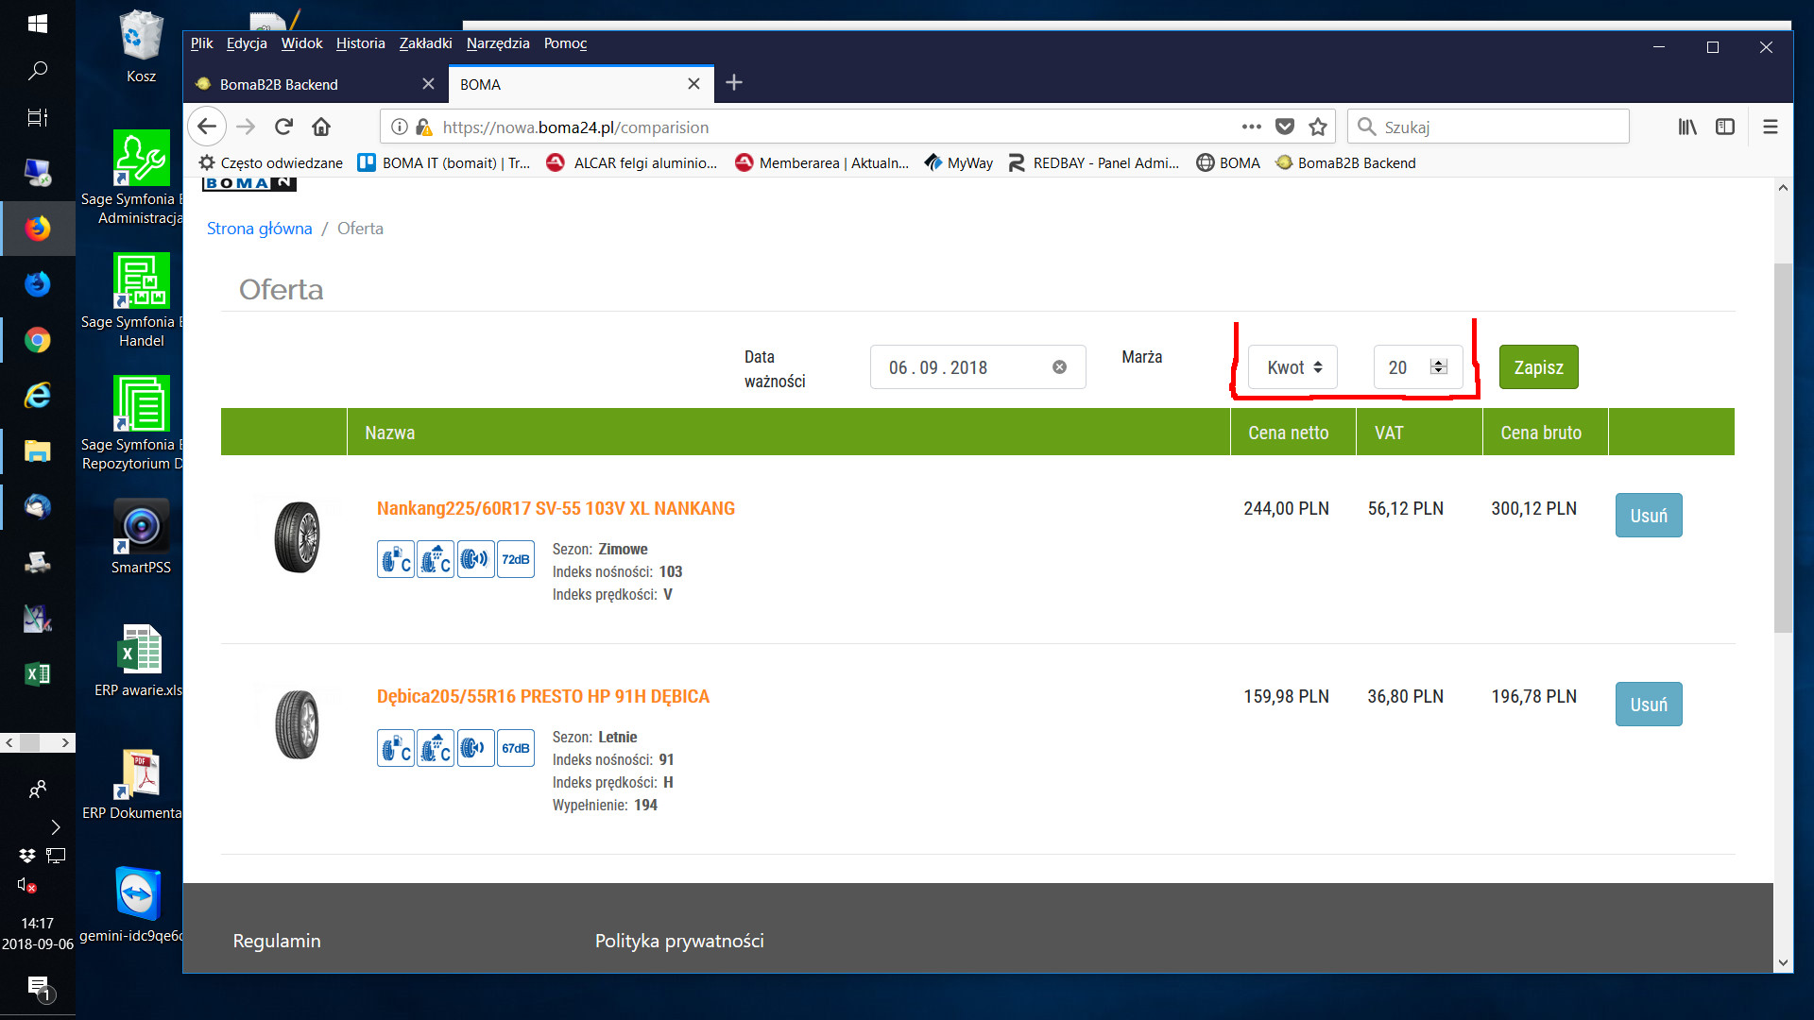1814x1020 pixels.
Task: Open the Nankang225/60R17 SV-55 product link
Action: 556,508
